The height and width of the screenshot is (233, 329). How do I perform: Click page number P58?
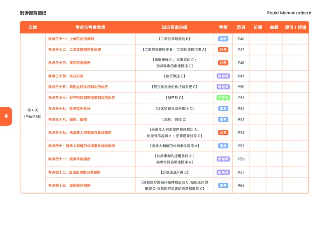241,186
